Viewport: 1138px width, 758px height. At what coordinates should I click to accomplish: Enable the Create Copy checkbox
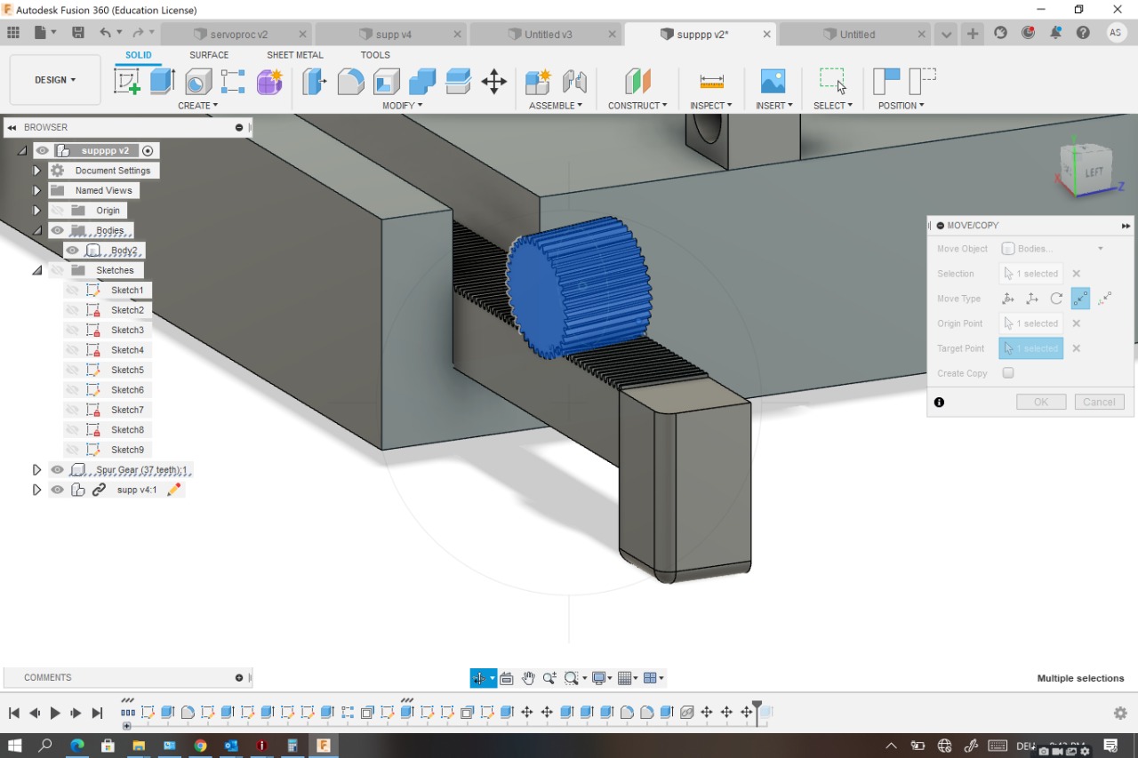coord(1008,373)
